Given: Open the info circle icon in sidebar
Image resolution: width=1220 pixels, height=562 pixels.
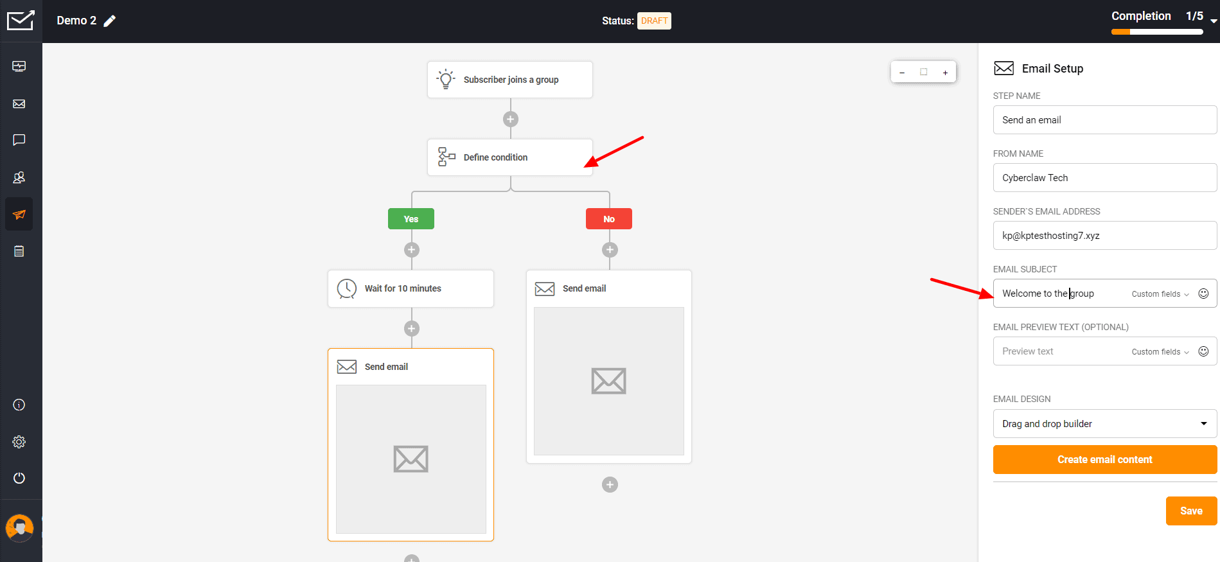Looking at the screenshot, I should (x=19, y=405).
